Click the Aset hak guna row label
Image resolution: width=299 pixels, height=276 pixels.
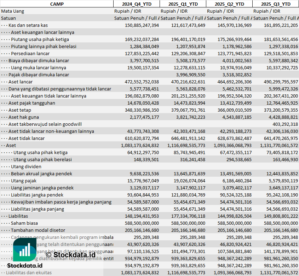tap(24, 117)
